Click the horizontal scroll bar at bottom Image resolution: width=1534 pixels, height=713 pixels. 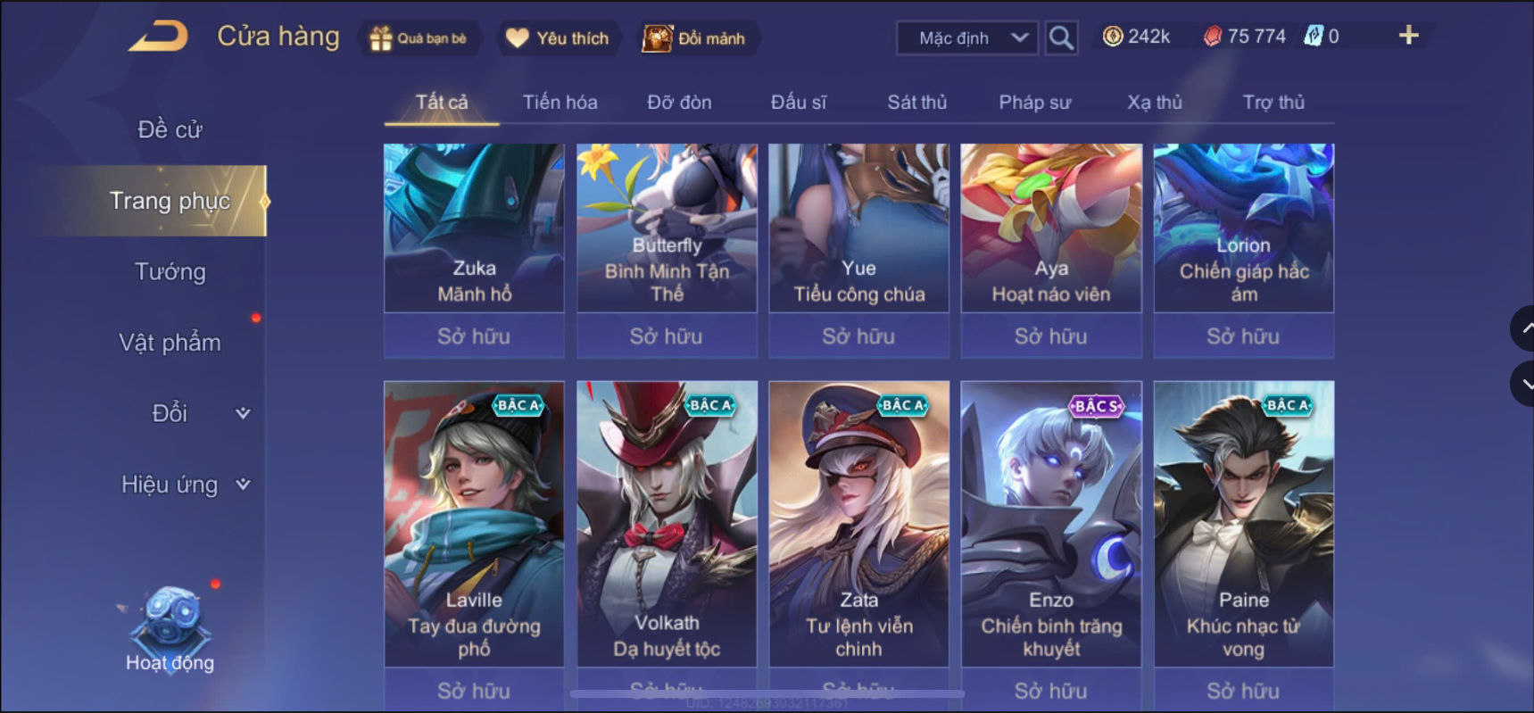click(767, 693)
